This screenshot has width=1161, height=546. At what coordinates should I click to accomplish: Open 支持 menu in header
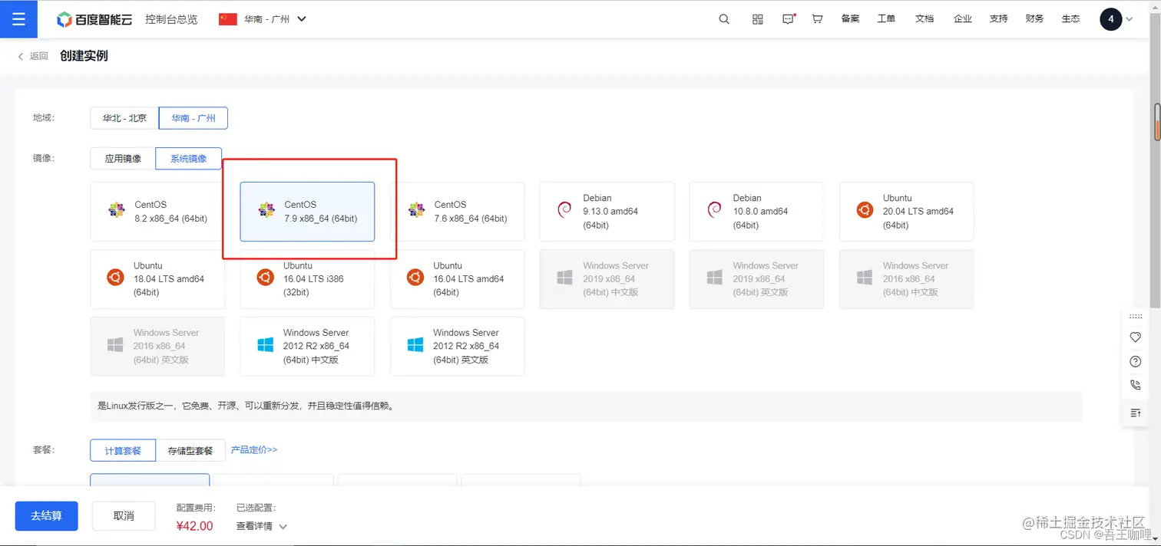coord(998,19)
